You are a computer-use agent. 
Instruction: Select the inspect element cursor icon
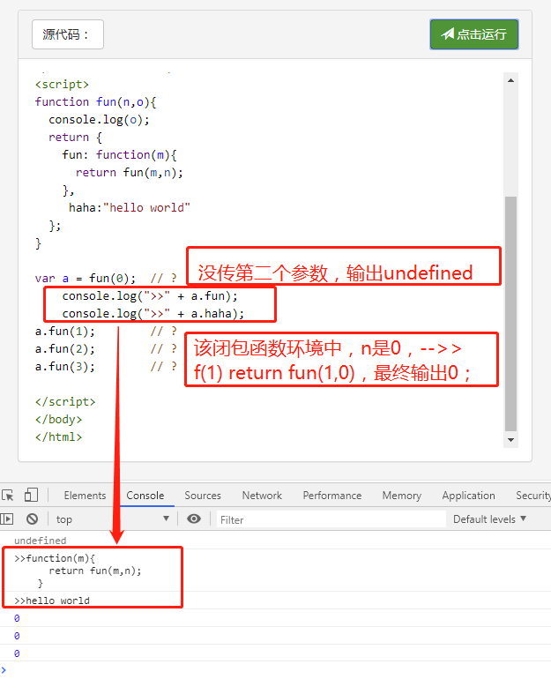point(8,495)
